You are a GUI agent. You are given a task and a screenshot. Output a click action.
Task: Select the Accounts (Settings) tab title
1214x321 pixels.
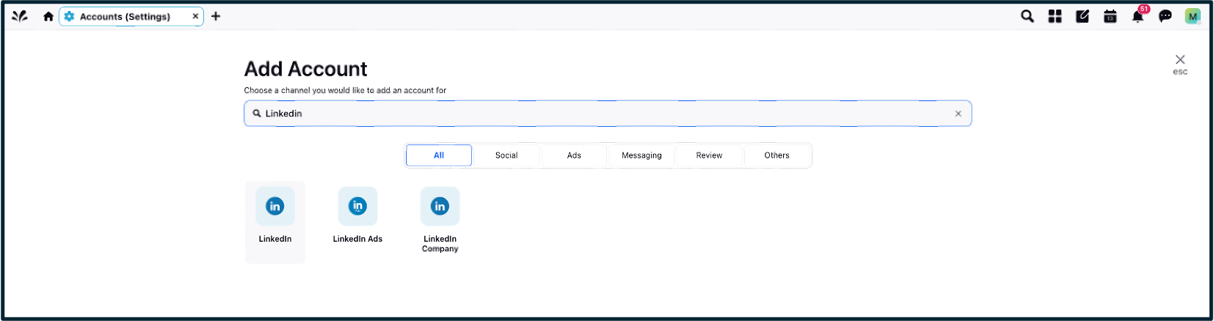[x=125, y=16]
